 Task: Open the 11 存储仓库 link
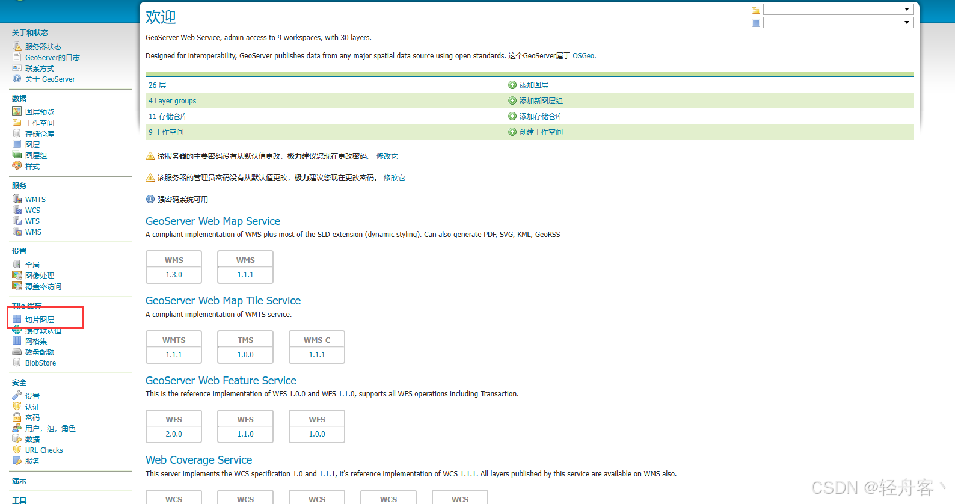[168, 117]
